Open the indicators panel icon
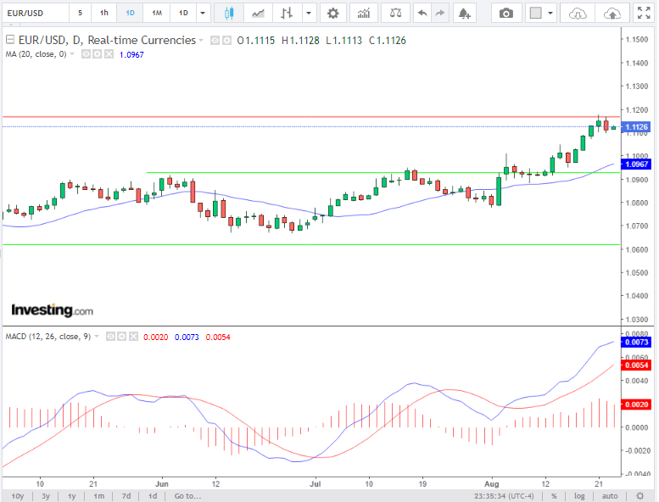Image resolution: width=659 pixels, height=502 pixels. tap(363, 13)
